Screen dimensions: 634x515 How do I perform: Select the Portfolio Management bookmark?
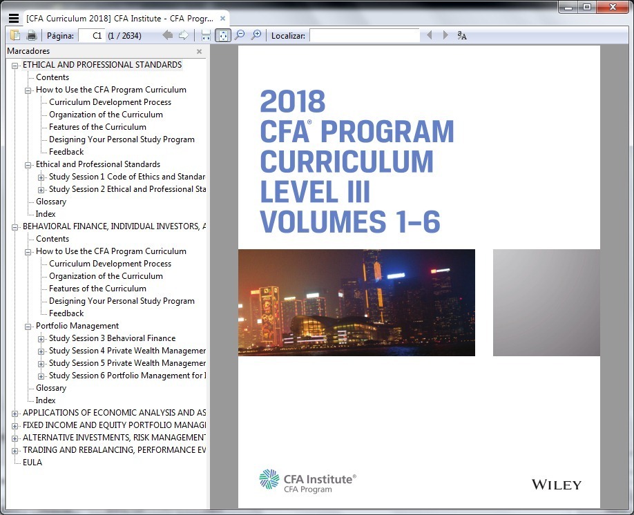tap(77, 326)
